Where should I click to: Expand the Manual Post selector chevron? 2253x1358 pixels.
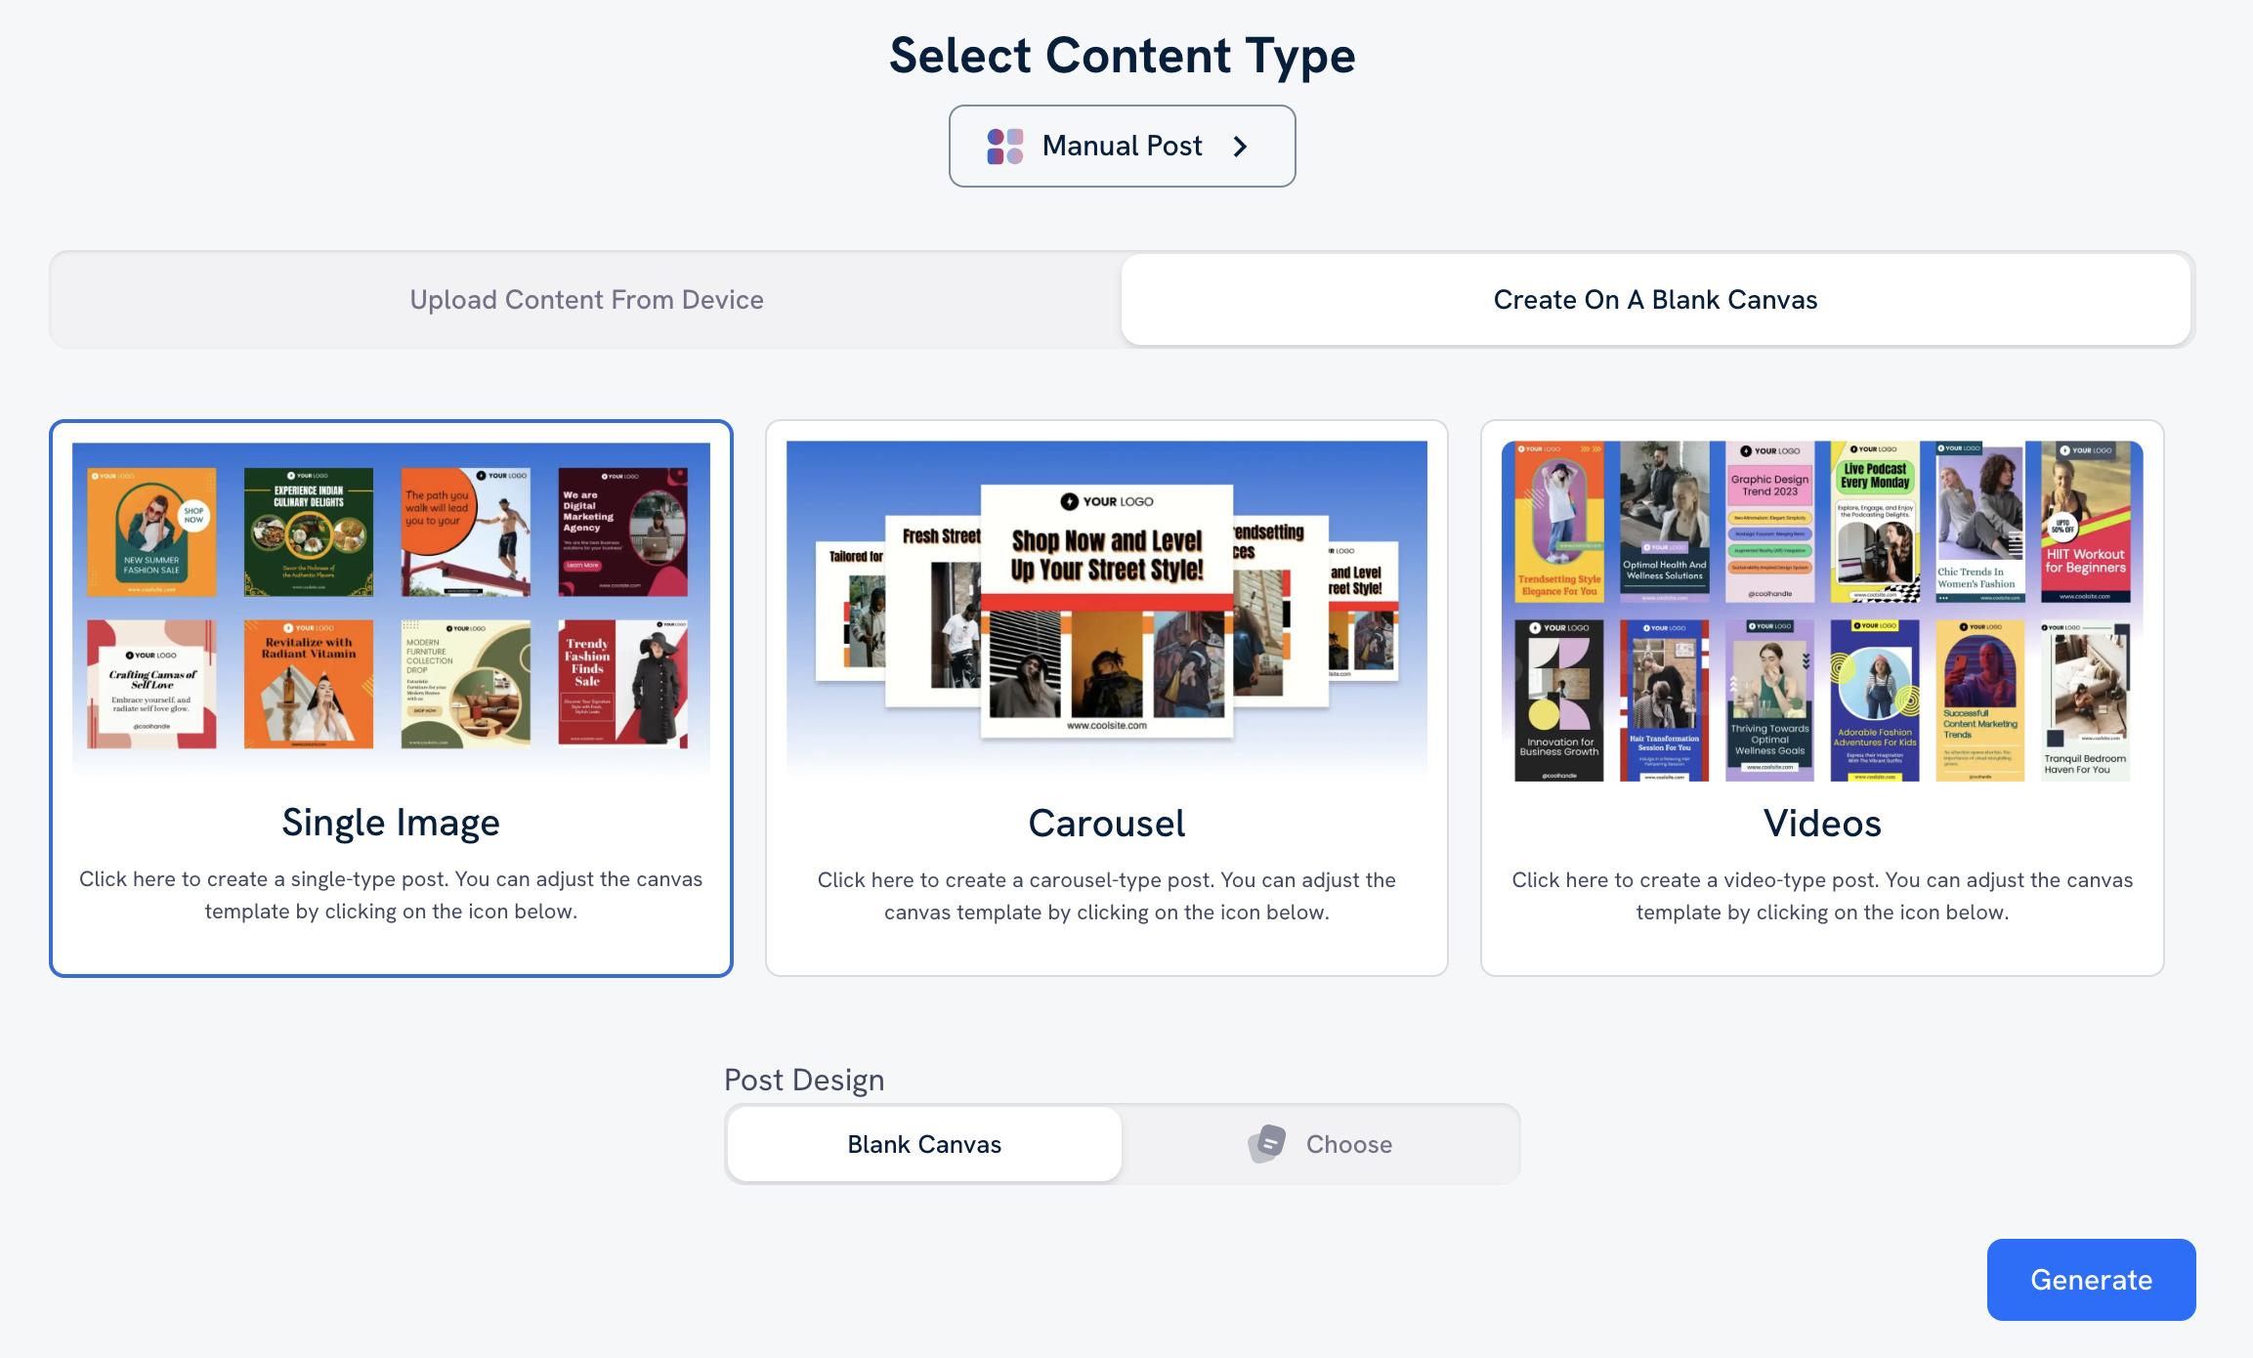point(1241,147)
